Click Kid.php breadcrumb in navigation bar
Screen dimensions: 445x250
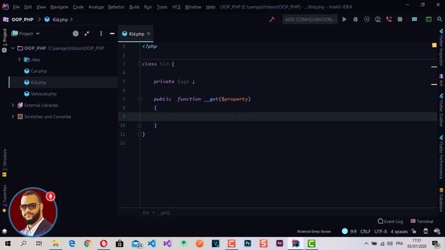[60, 19]
